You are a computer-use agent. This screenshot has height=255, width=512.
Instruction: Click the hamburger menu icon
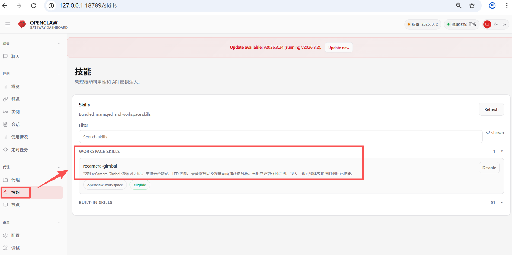(x=8, y=24)
